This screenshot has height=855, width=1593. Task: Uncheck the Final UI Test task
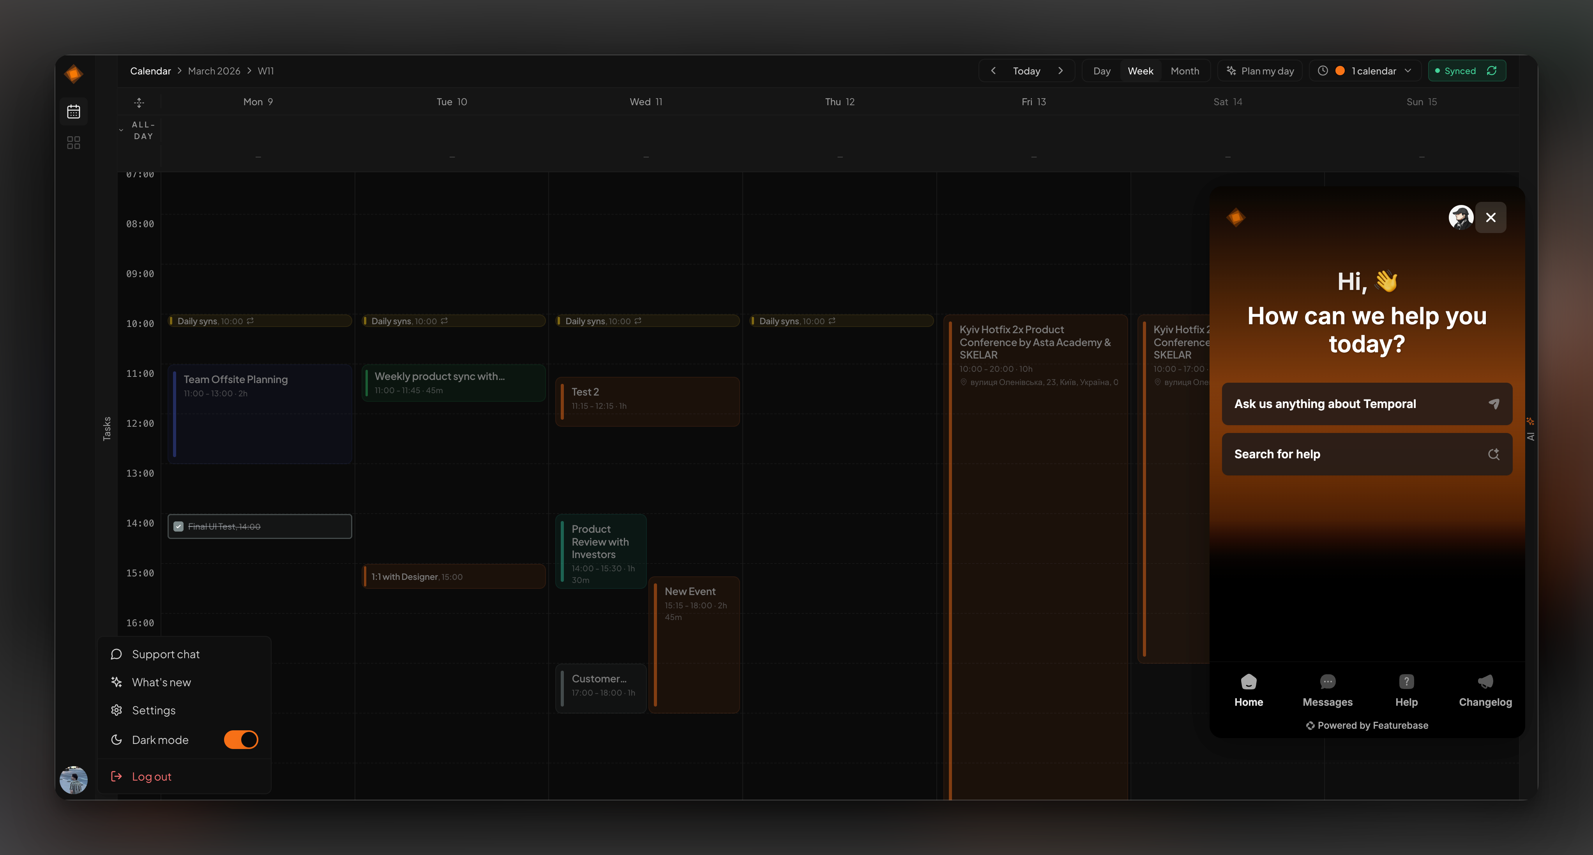[179, 527]
